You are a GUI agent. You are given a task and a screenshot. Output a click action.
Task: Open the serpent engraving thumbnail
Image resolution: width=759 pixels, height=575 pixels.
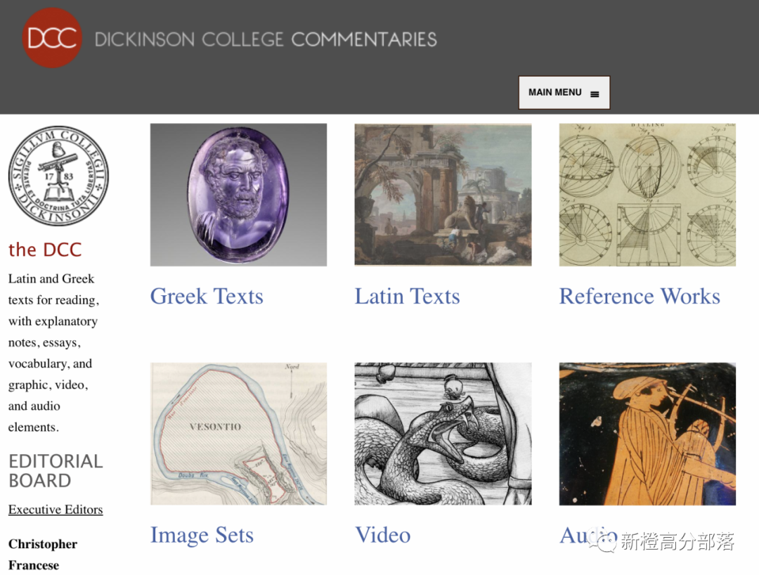[x=443, y=433]
